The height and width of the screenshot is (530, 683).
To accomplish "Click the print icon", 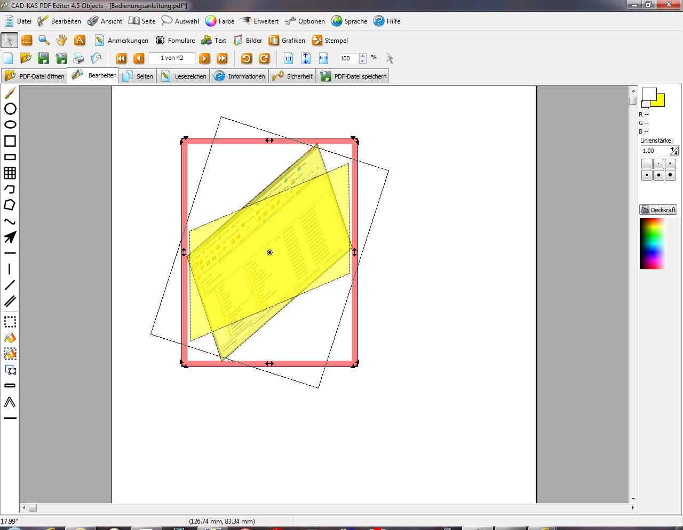I will [79, 58].
